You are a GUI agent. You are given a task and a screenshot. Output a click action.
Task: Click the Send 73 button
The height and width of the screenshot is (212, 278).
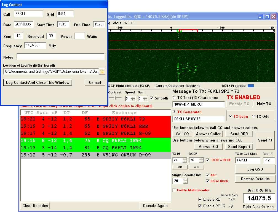pos(265,140)
